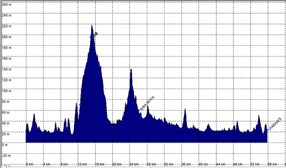Click the peak of the spike at 36 km
The image size is (286, 168).
click(185, 109)
